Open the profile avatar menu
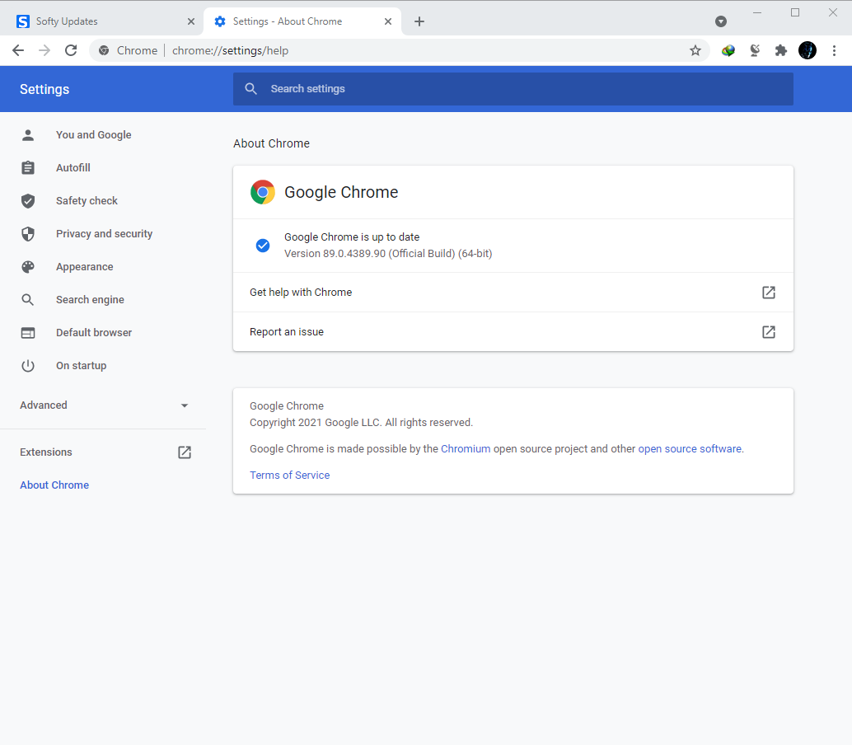 [808, 50]
